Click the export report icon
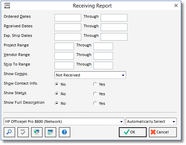 point(37,132)
